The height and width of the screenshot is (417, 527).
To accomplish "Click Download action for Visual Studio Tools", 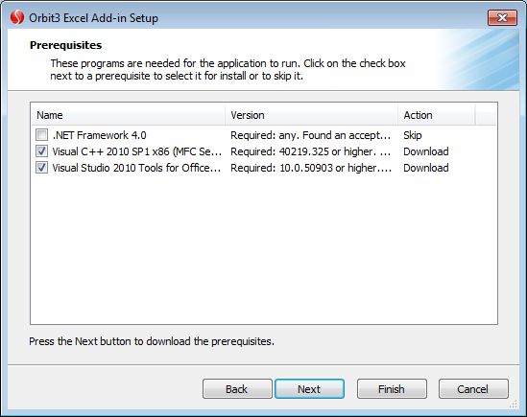I will (426, 168).
